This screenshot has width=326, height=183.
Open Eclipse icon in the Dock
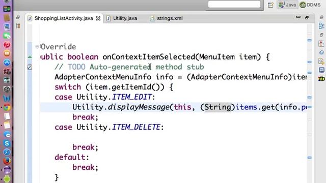point(7,170)
